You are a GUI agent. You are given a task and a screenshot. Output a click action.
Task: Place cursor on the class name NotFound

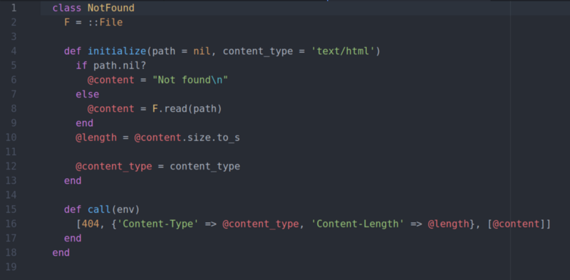111,8
